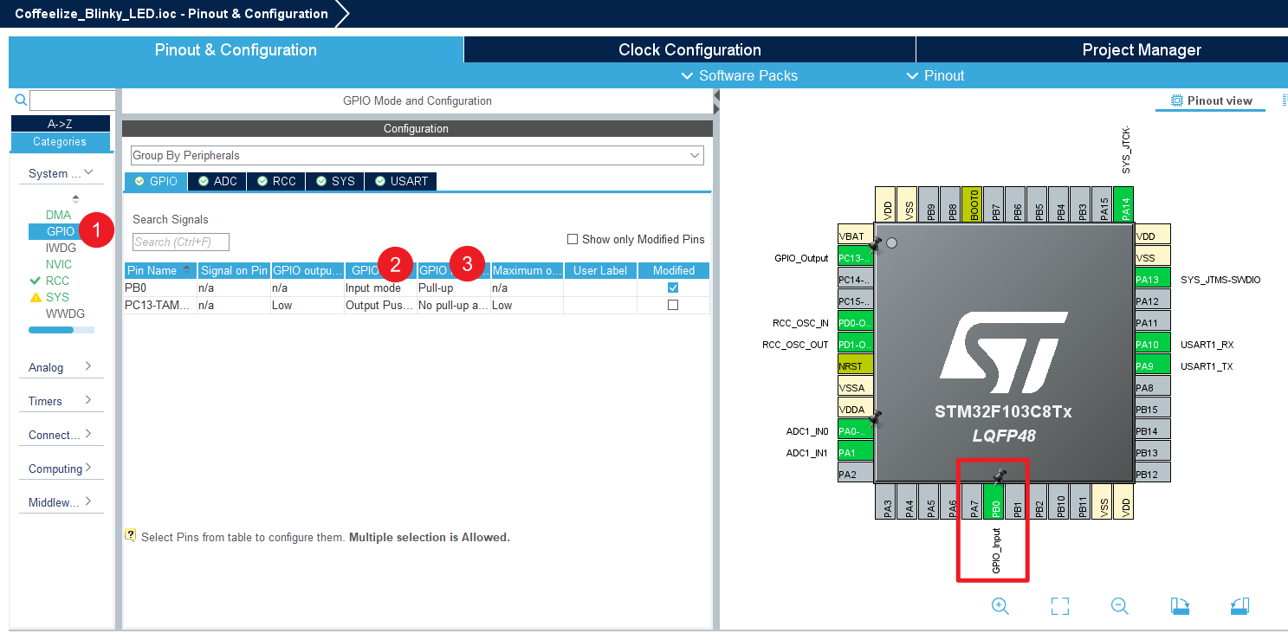Screen dimensions: 1288x640
Task: Select NVIC in the System list
Action: click(x=59, y=264)
